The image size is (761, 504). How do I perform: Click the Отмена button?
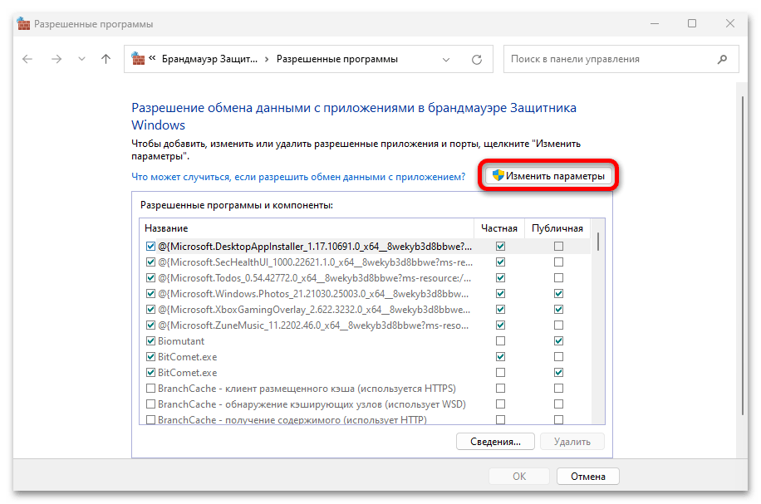coord(587,477)
